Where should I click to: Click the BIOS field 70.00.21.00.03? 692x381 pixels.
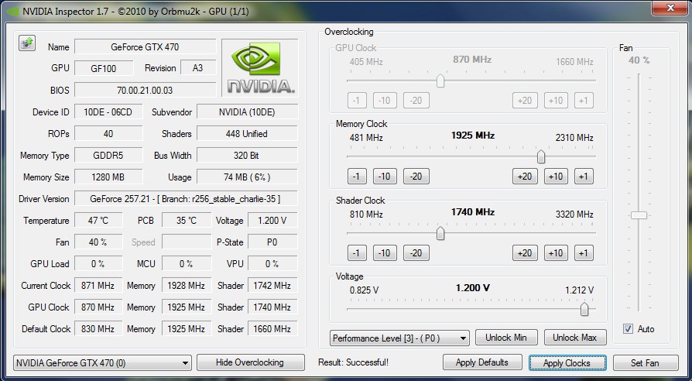[146, 90]
